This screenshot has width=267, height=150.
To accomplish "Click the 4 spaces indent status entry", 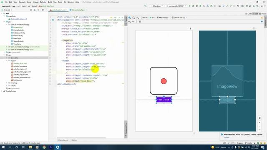I will click(x=240, y=143).
